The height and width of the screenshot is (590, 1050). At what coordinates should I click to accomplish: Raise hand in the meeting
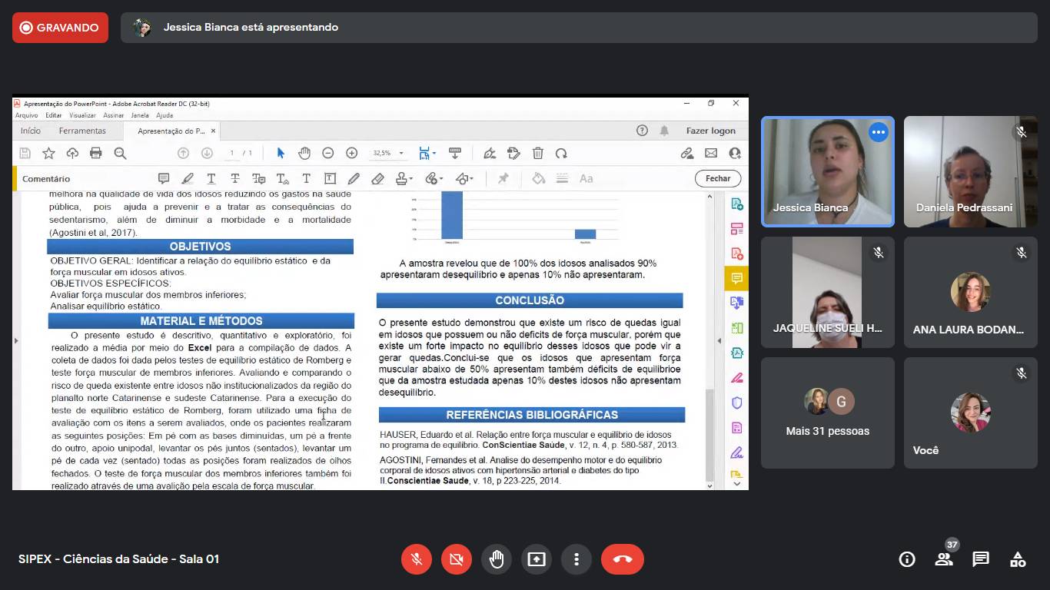497,559
